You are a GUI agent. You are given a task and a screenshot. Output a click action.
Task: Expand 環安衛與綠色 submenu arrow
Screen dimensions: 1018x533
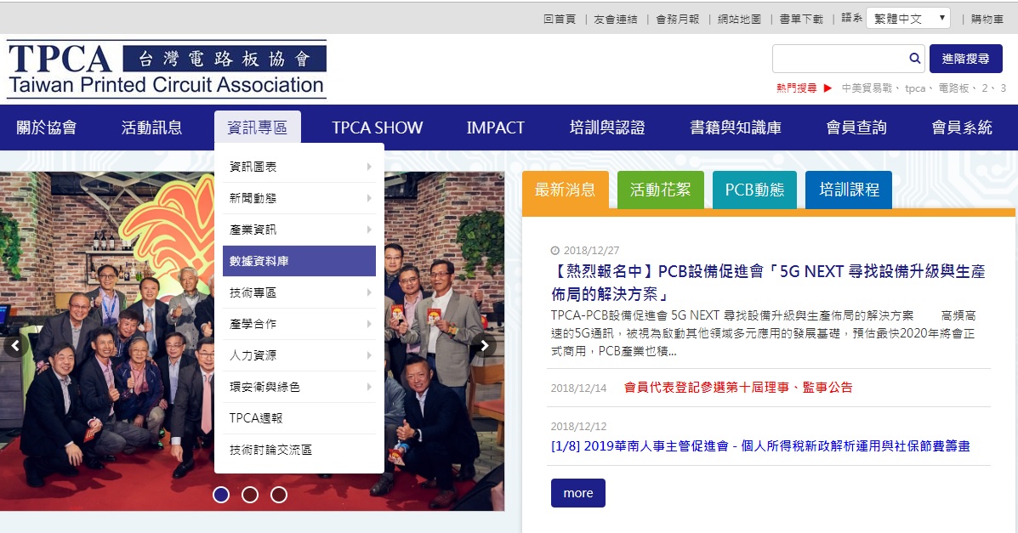point(369,387)
